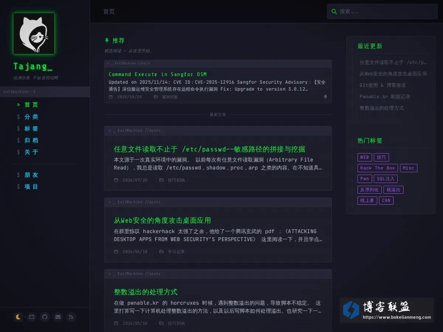
Task: Select the 技巧 tag
Action: (x=381, y=157)
